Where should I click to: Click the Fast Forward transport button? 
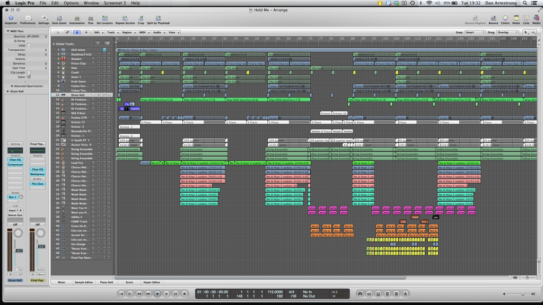coord(148,293)
